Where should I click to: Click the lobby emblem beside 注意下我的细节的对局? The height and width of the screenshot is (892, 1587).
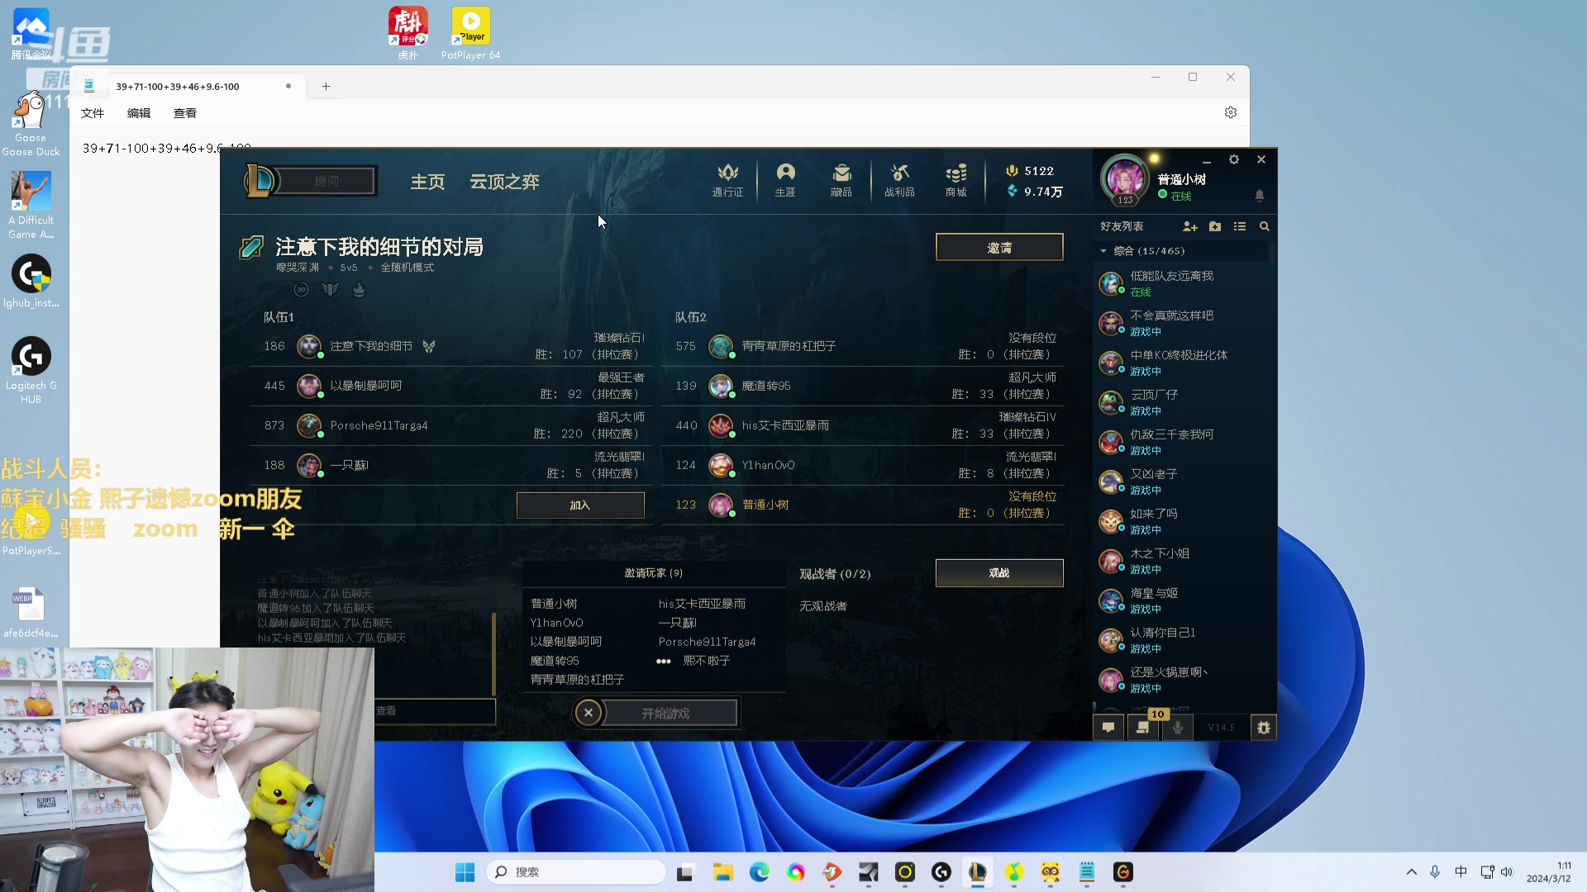pos(251,247)
